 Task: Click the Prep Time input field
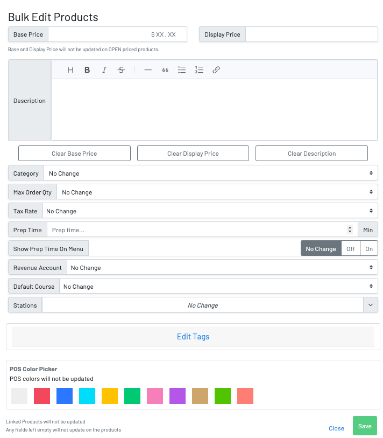coord(196,230)
